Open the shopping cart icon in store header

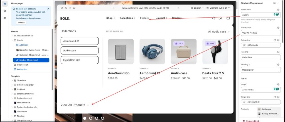point(228,18)
